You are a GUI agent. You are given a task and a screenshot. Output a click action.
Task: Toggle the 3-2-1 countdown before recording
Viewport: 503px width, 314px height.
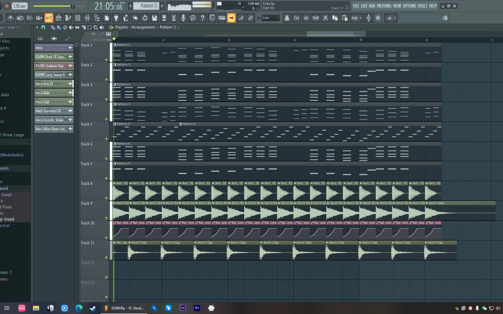30,18
